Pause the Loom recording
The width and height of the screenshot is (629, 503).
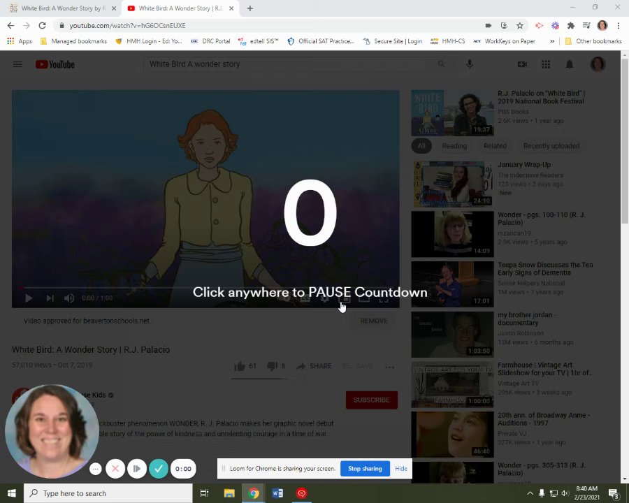tap(137, 469)
